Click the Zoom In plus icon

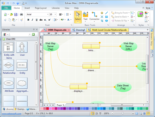click(133, 113)
